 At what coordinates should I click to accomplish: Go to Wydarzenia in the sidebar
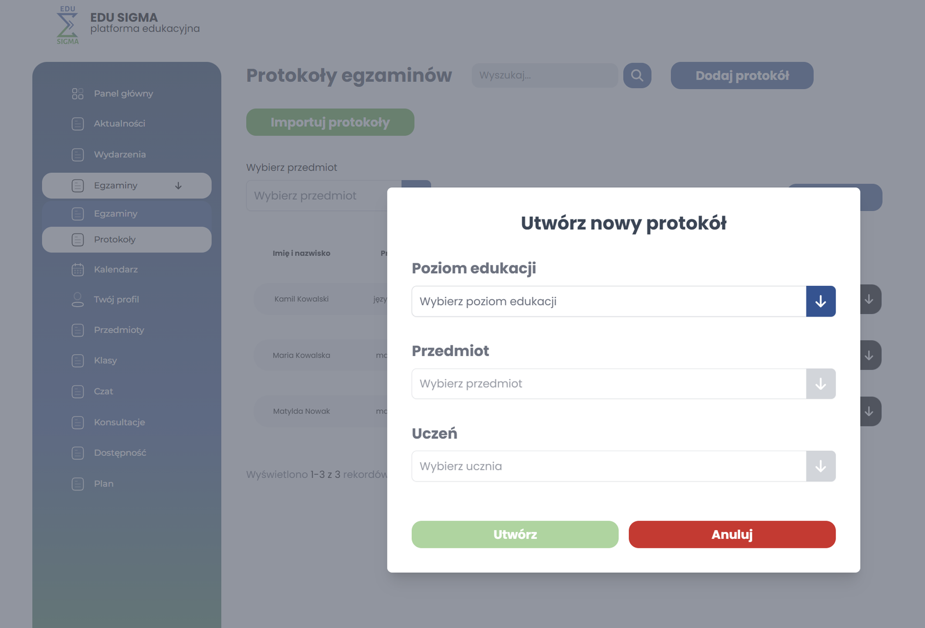coord(120,155)
